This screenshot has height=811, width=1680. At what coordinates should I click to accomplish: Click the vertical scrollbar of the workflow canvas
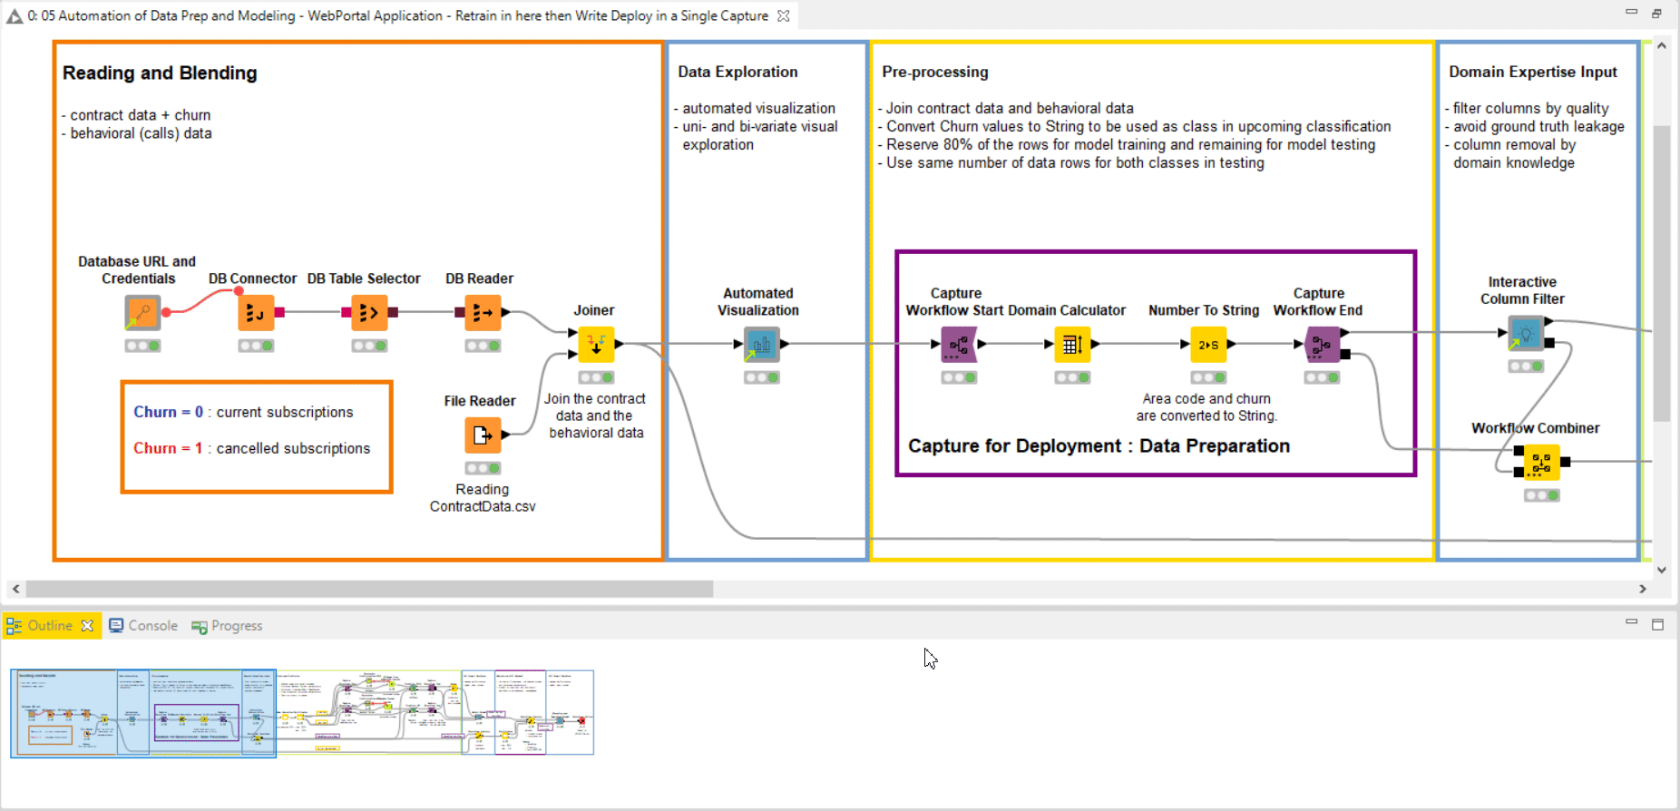click(1661, 272)
